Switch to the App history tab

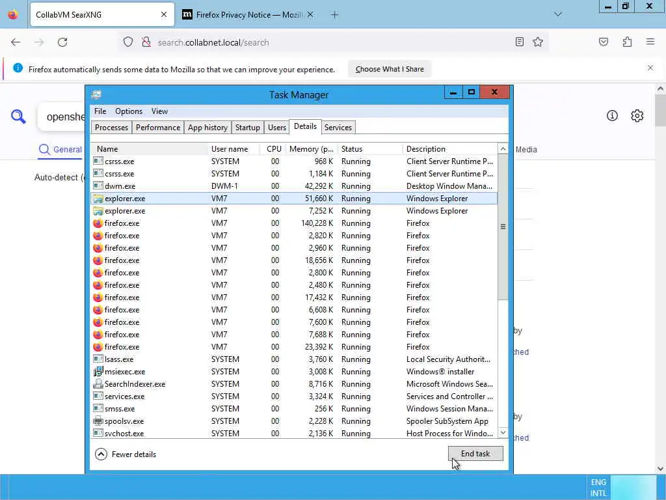(x=207, y=127)
